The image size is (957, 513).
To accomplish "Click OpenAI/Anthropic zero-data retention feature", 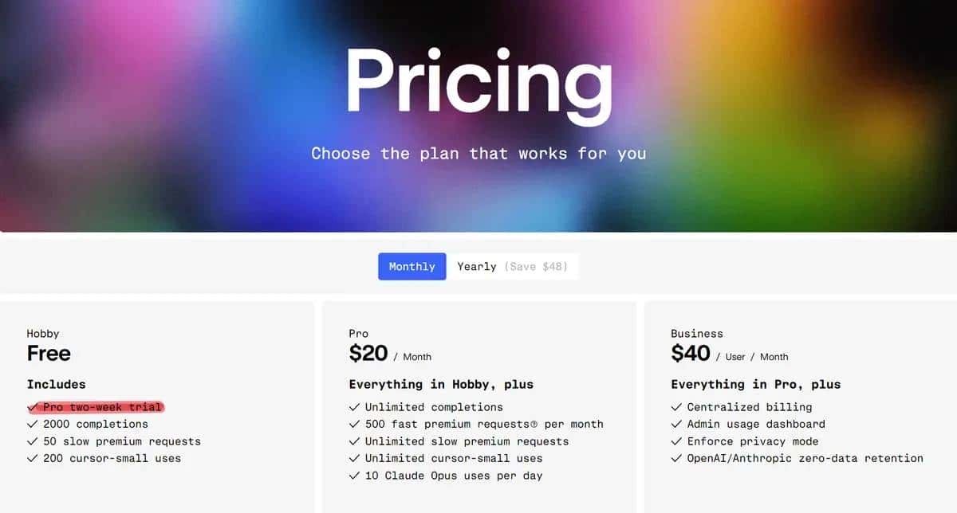I will (x=805, y=458).
